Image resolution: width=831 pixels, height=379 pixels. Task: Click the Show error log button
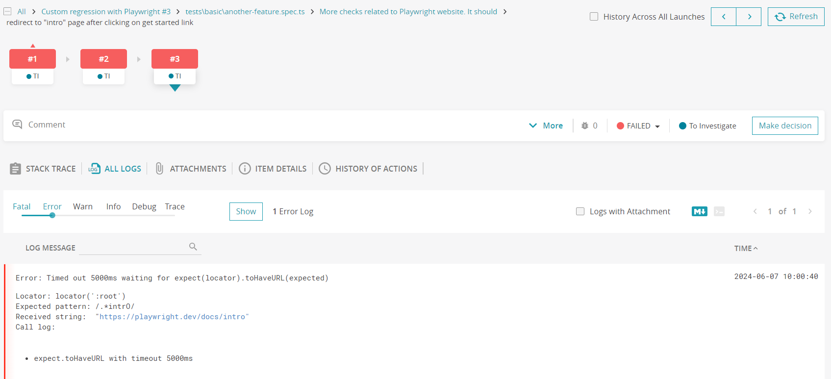(246, 211)
